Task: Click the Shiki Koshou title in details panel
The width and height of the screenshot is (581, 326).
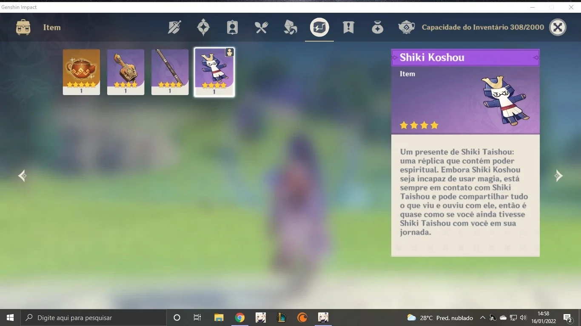Action: coord(432,58)
